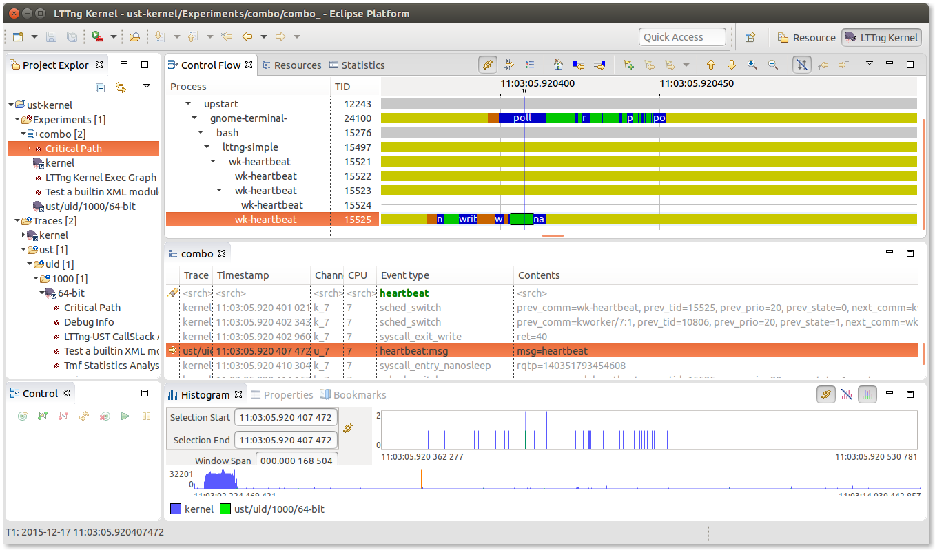Click the Timestamp column header

coord(261,275)
